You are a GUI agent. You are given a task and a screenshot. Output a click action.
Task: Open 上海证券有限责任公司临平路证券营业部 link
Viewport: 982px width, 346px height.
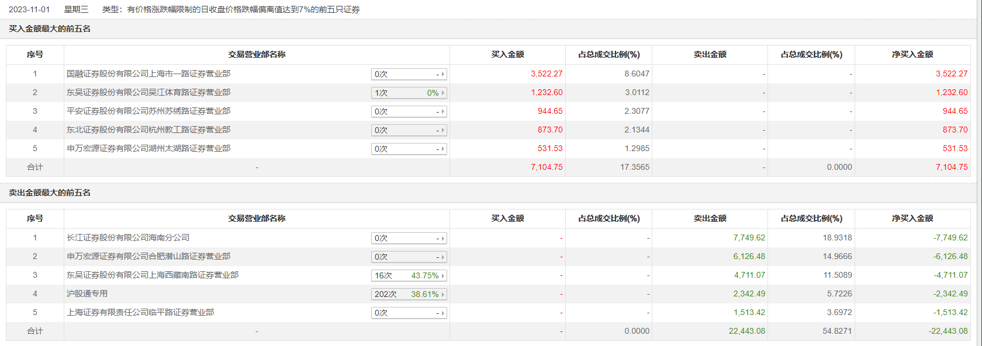click(x=140, y=312)
